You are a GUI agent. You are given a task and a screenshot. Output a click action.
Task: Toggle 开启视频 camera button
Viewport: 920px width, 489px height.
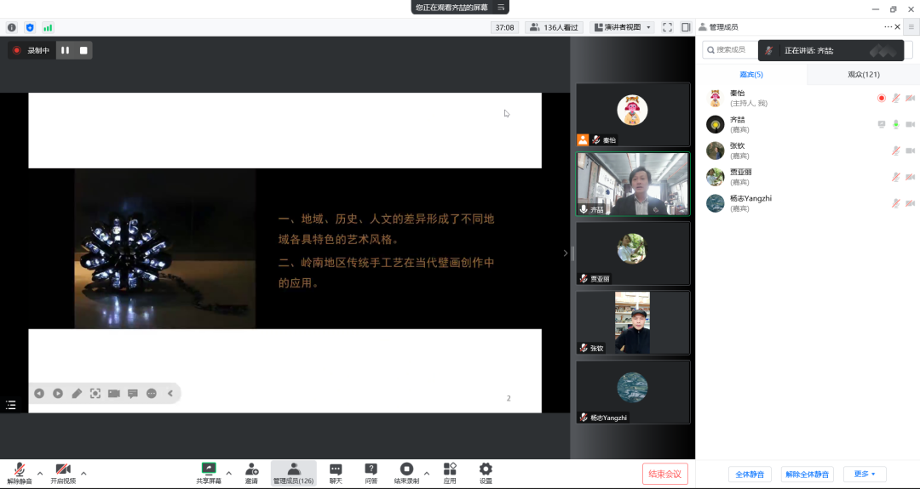click(62, 472)
